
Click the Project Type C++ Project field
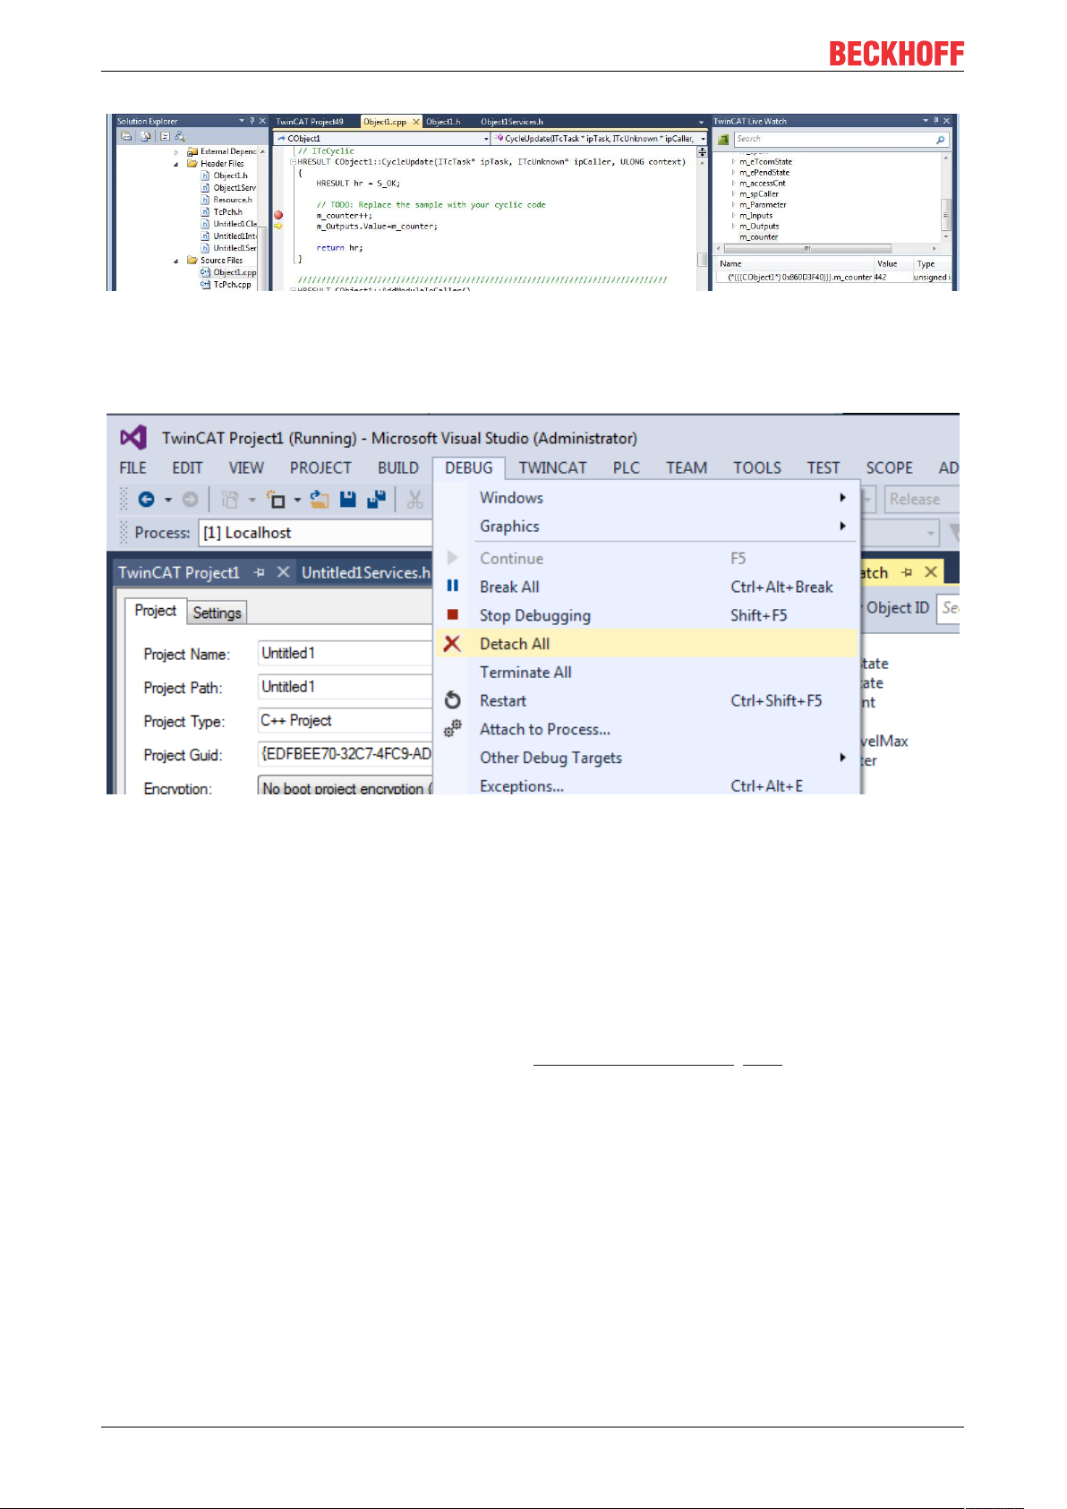point(346,721)
